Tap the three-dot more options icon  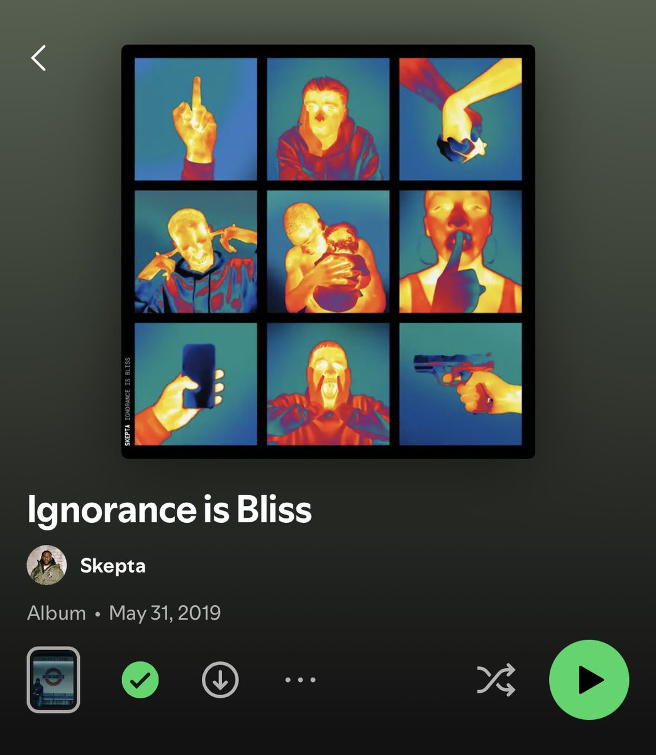[301, 679]
